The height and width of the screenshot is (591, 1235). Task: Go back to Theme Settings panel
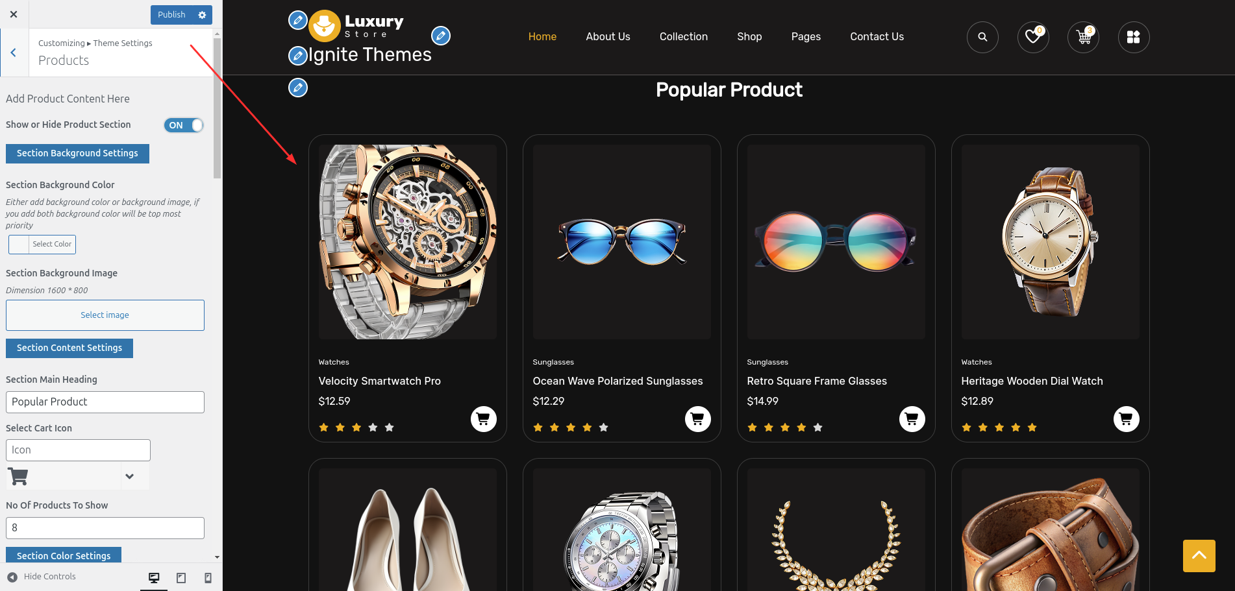pos(14,53)
